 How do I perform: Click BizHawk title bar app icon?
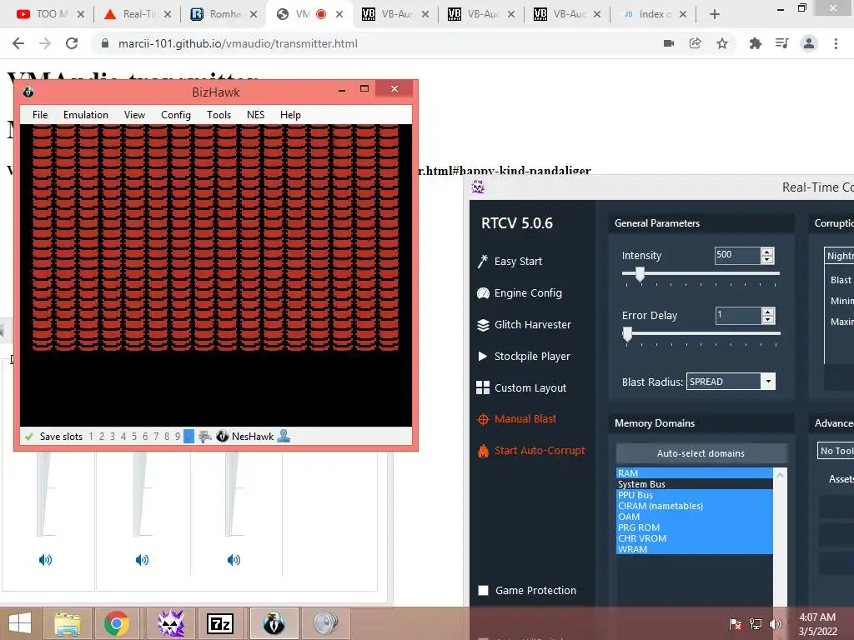point(28,92)
